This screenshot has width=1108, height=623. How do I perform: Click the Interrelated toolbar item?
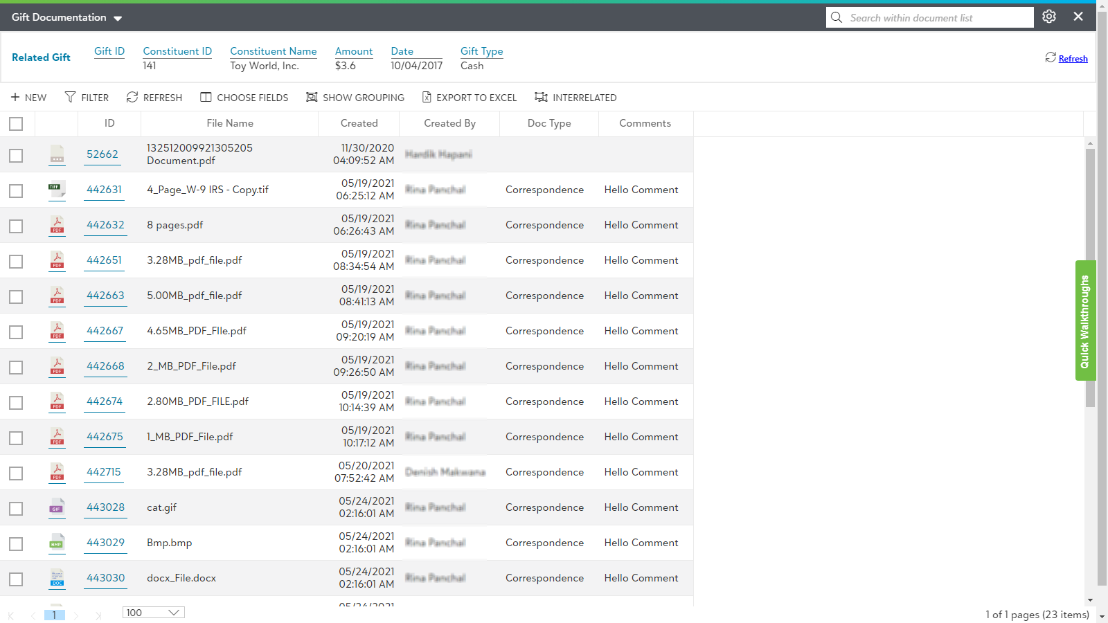click(x=575, y=98)
